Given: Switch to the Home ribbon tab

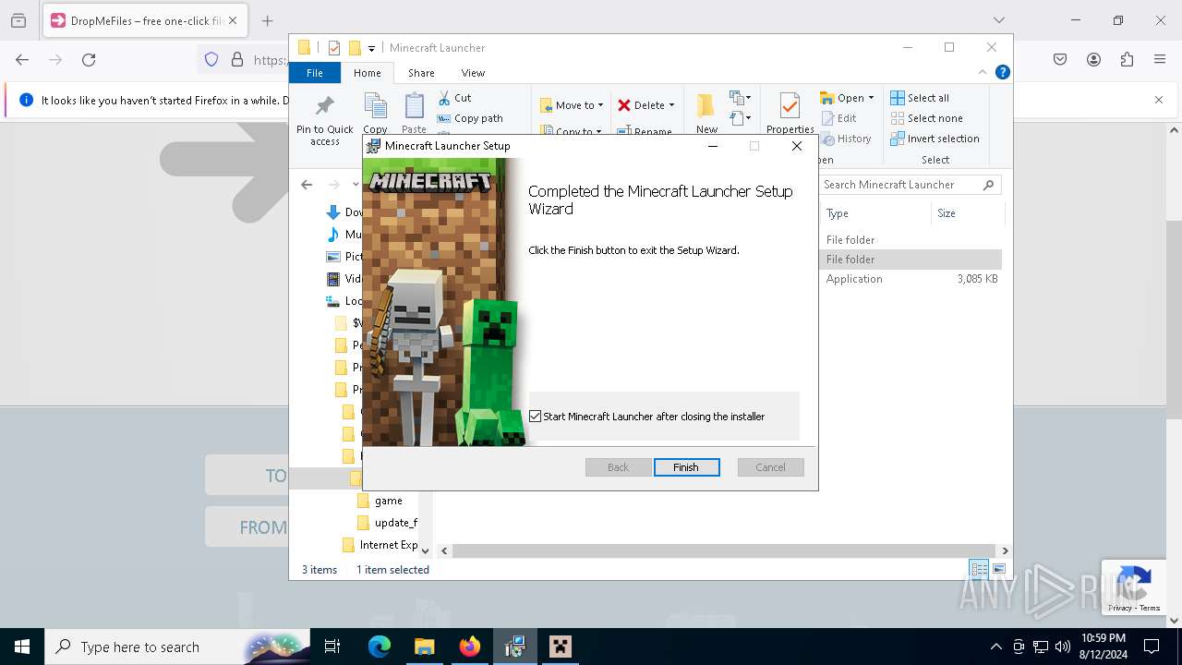Looking at the screenshot, I should pyautogui.click(x=367, y=73).
